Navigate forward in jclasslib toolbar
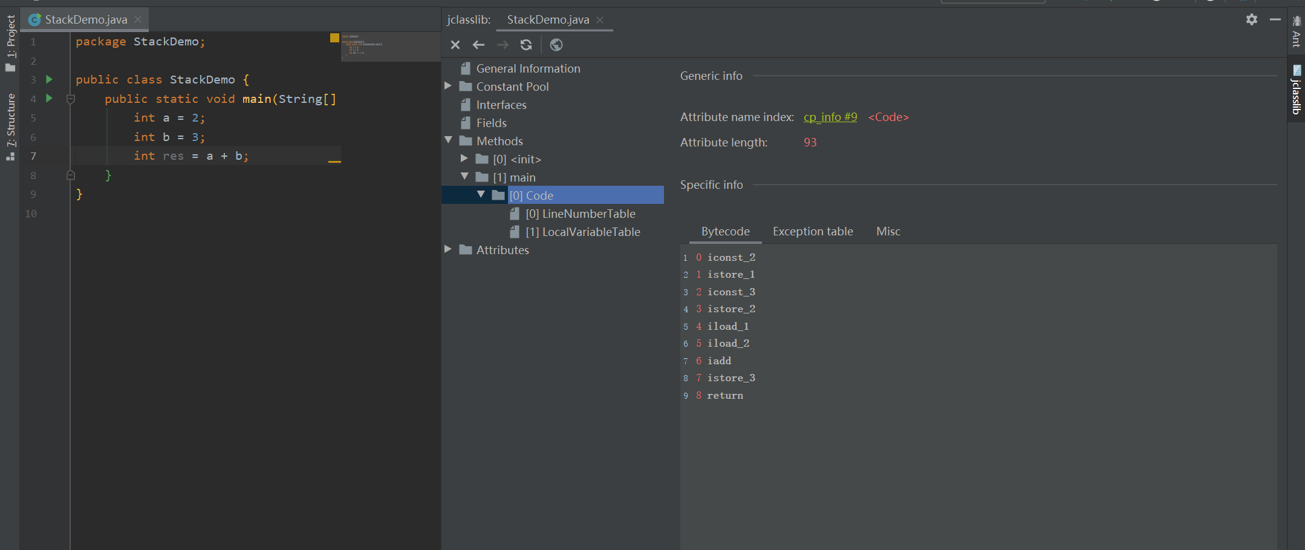Viewport: 1305px width, 550px height. (x=503, y=45)
